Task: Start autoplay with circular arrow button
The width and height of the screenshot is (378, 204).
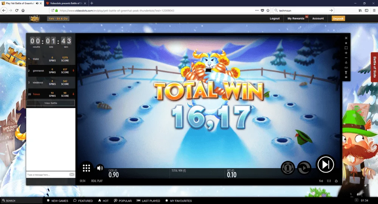Action: coord(304,168)
